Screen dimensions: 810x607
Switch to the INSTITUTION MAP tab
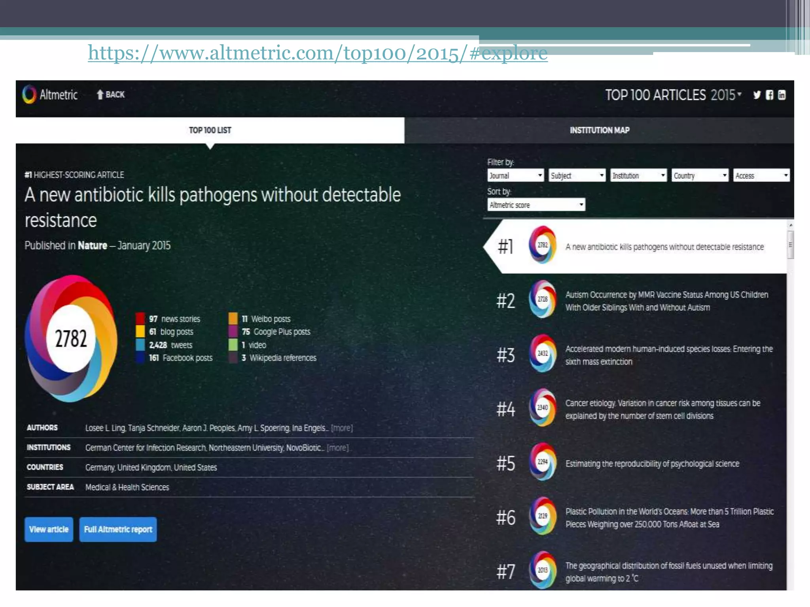599,130
